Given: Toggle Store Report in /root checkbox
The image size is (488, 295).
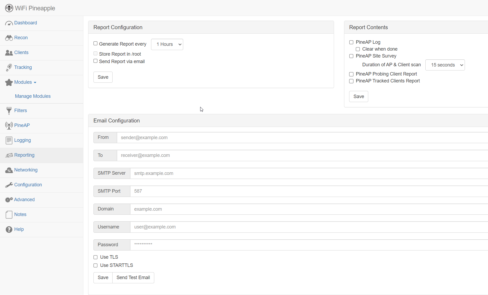Looking at the screenshot, I should [95, 54].
